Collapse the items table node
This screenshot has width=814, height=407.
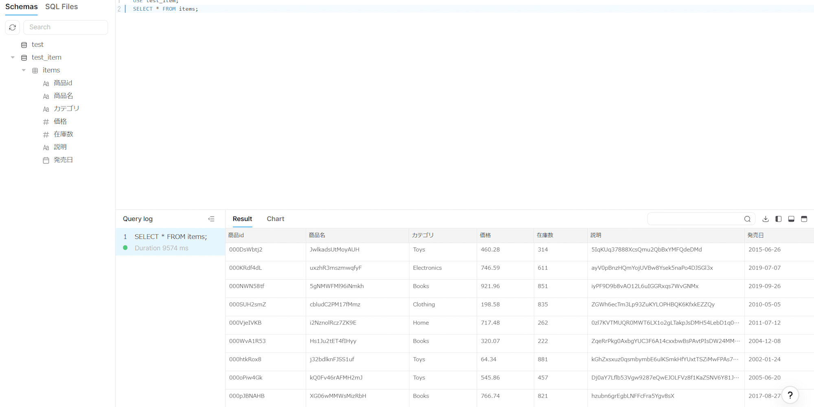(24, 70)
